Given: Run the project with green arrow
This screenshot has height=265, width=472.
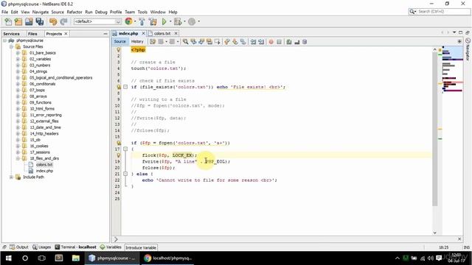Looking at the screenshot, I should (x=164, y=21).
